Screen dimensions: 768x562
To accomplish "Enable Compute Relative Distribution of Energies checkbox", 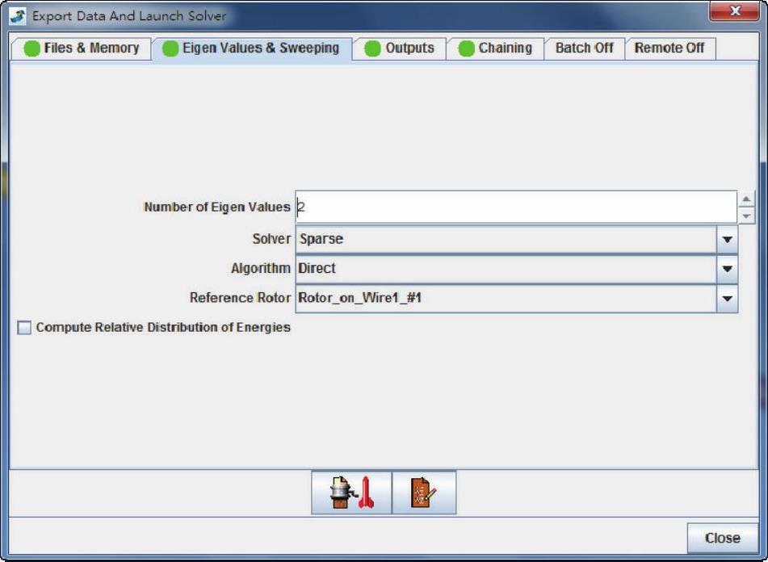I will (24, 328).
